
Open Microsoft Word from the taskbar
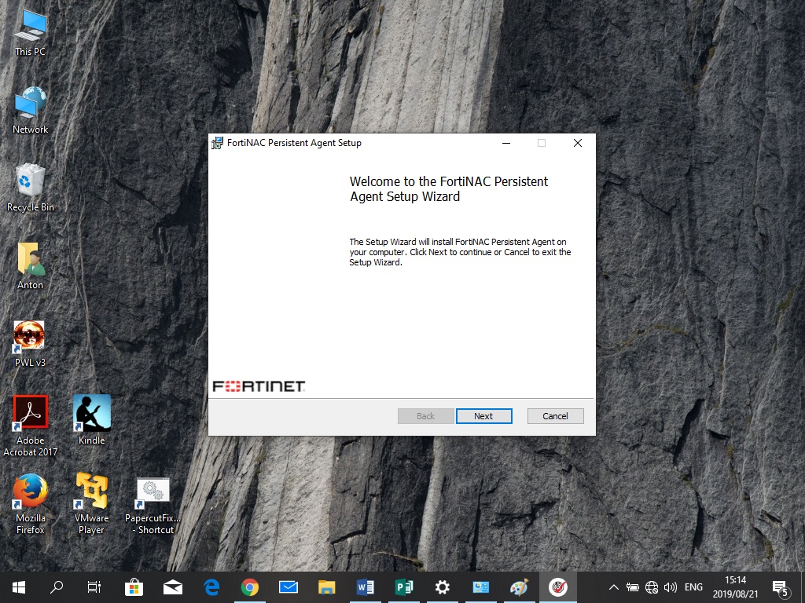coord(366,587)
